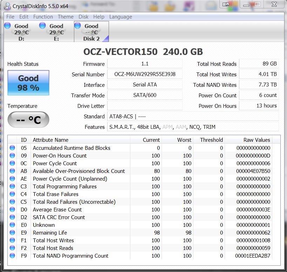Viewport: 287px width, 272px height.
Task: Click status orb for Power-On Hours Count
Action: click(x=13, y=156)
